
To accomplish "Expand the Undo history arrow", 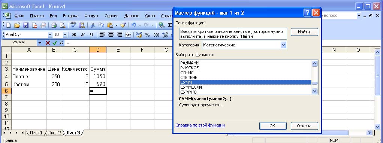I will pyautogui.click(x=140, y=25).
